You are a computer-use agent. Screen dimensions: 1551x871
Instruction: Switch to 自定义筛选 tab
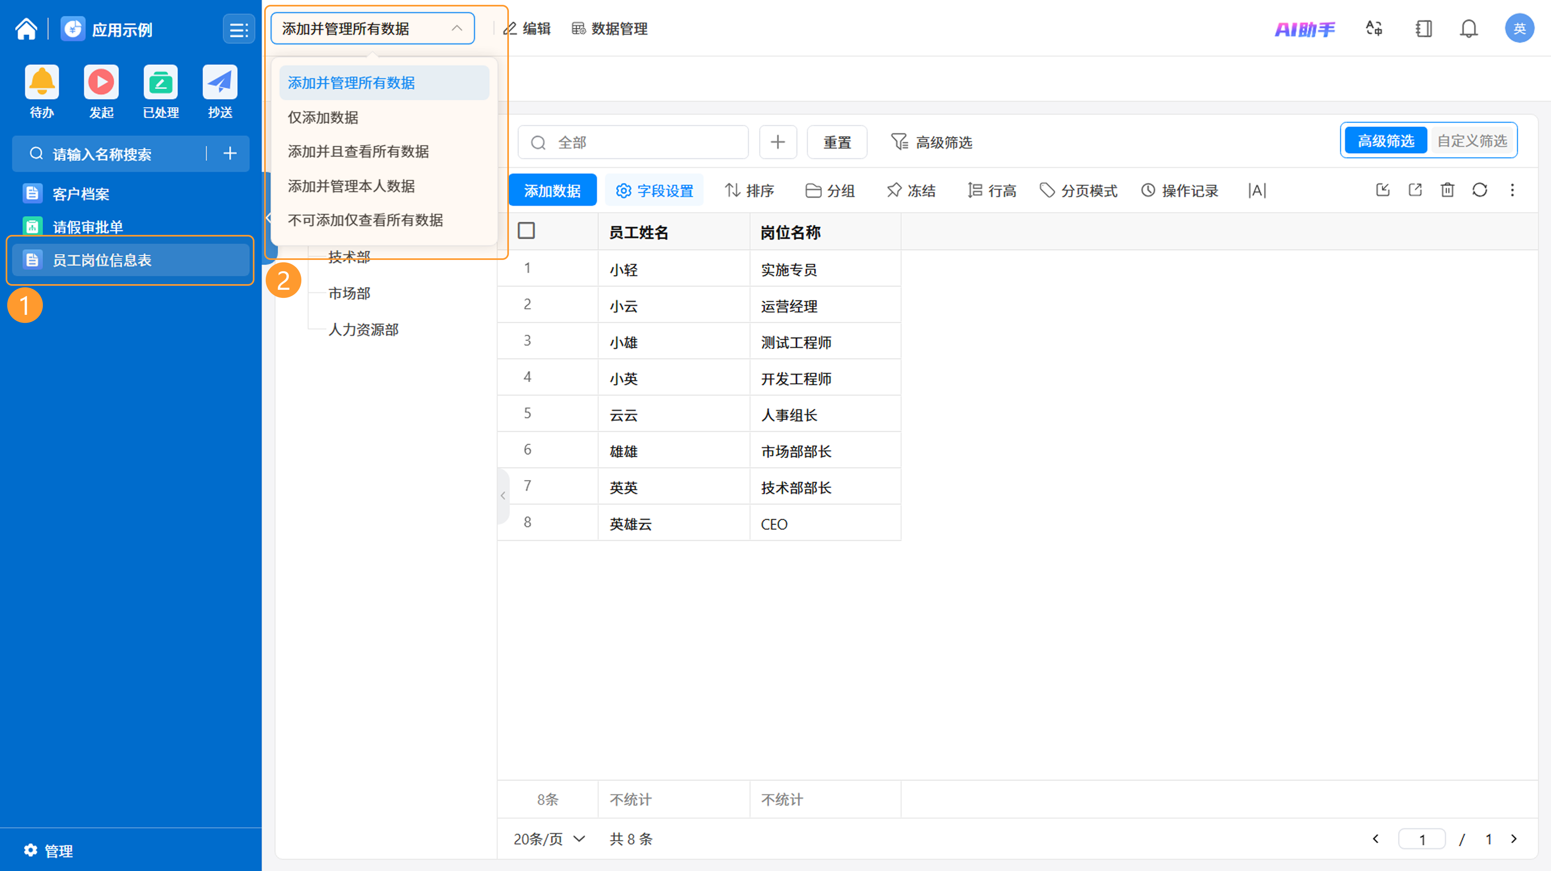(x=1471, y=141)
